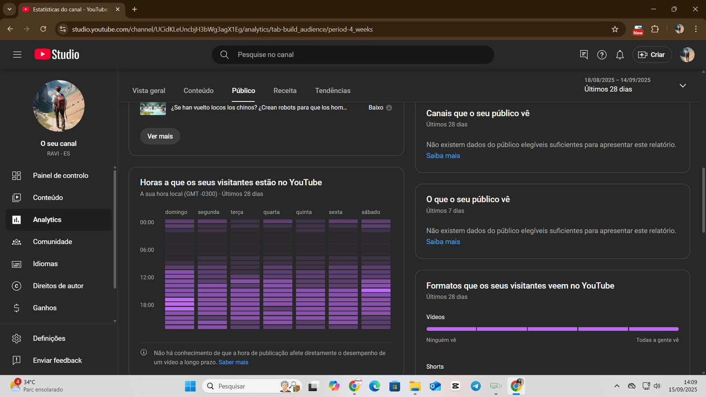The height and width of the screenshot is (397, 706).
Task: Click the notifications bell icon
Action: (x=620, y=55)
